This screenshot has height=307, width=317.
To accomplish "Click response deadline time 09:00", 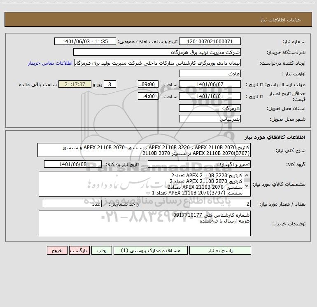I will (148, 84).
